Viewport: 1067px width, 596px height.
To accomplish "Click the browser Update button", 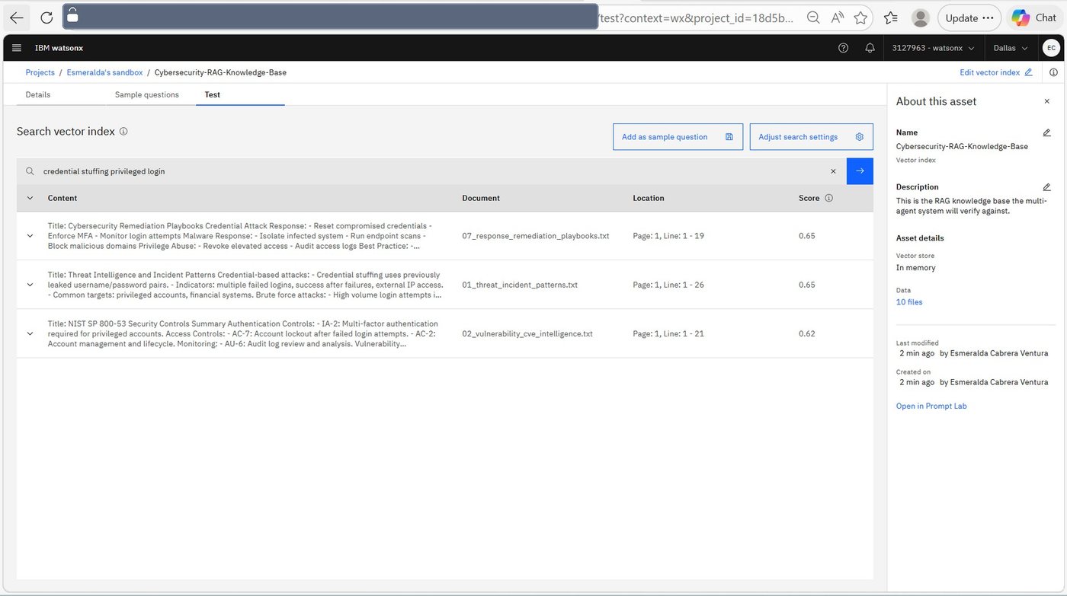I will pyautogui.click(x=969, y=18).
